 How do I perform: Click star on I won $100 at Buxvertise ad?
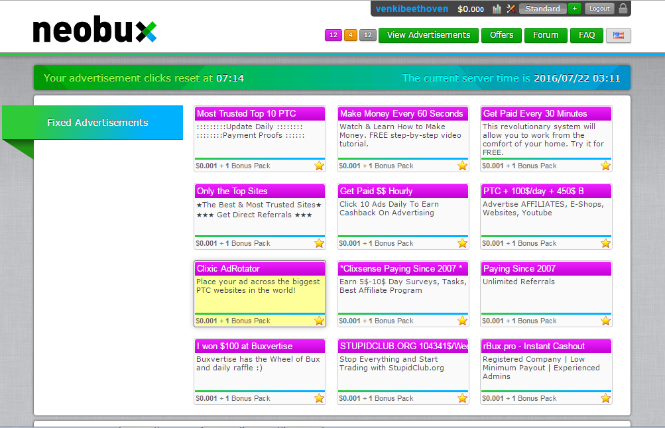point(320,398)
